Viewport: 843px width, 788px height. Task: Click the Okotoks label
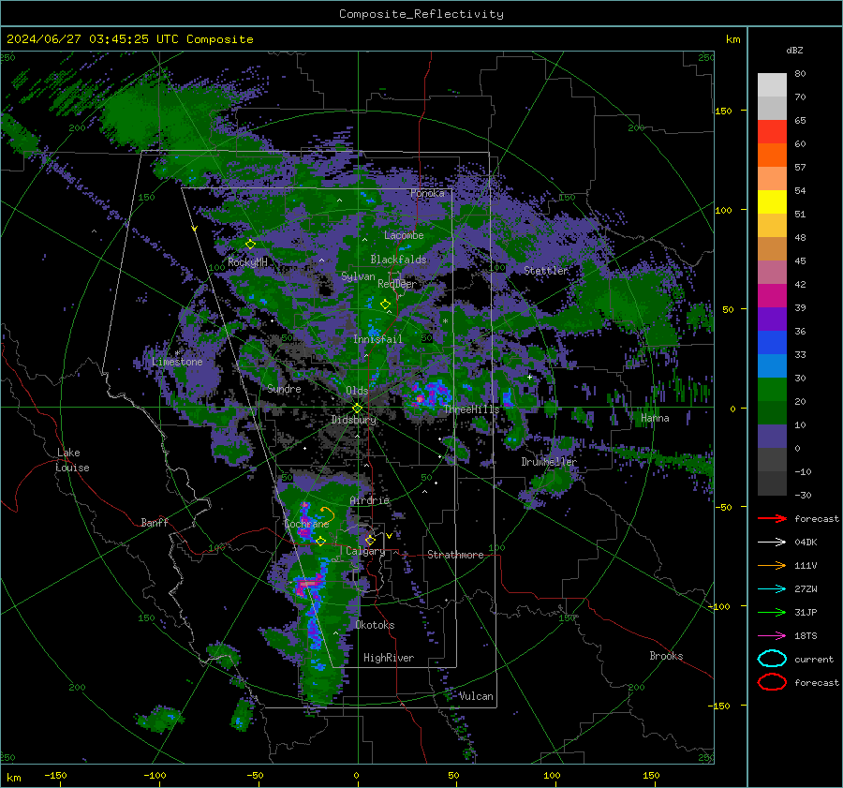(x=375, y=625)
